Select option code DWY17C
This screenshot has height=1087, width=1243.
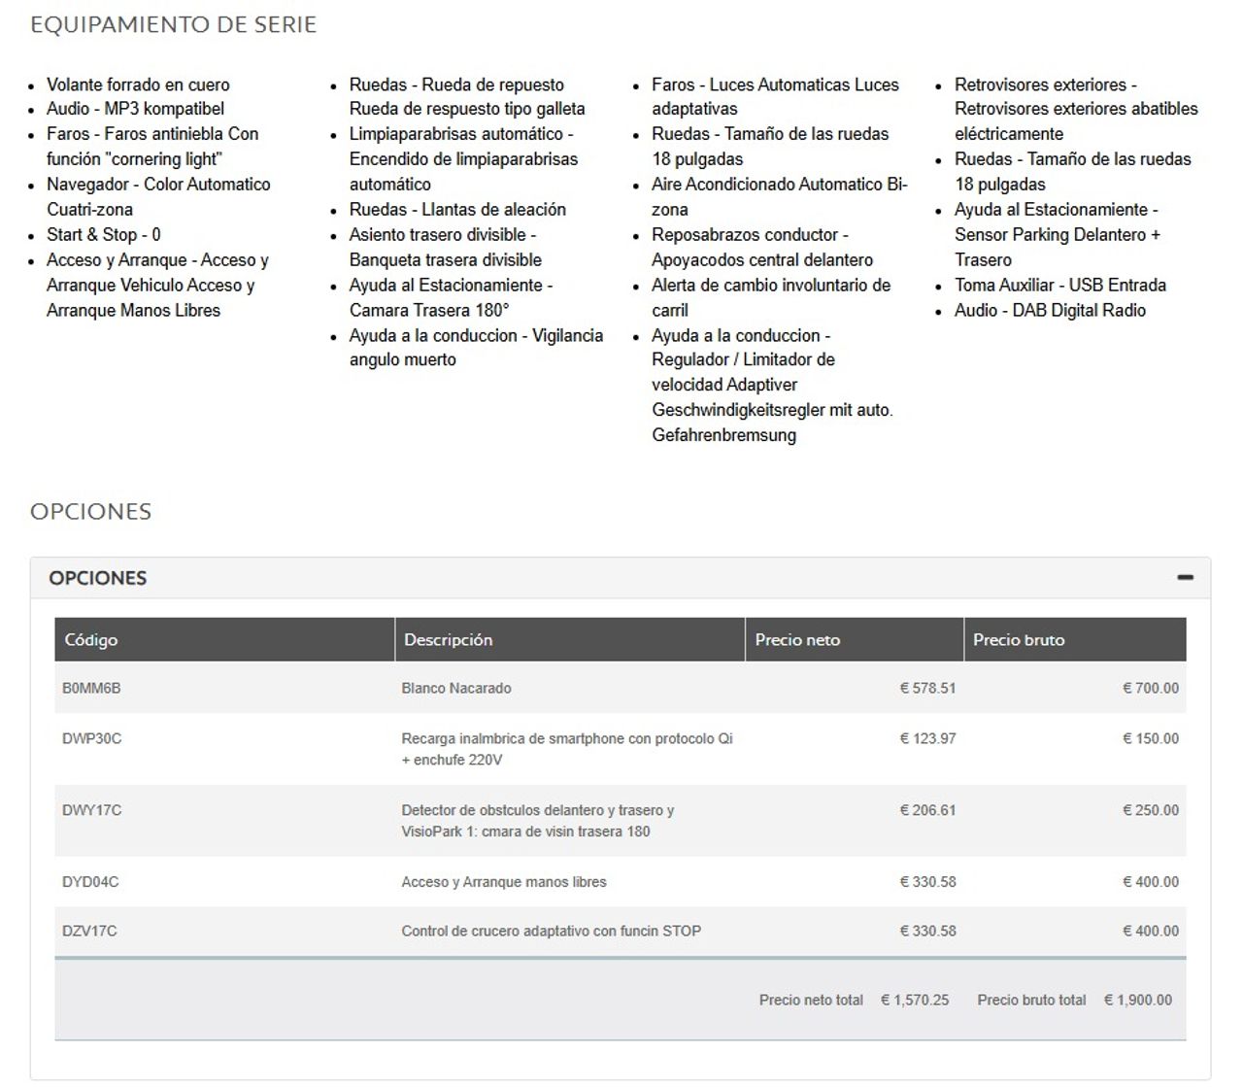(91, 810)
